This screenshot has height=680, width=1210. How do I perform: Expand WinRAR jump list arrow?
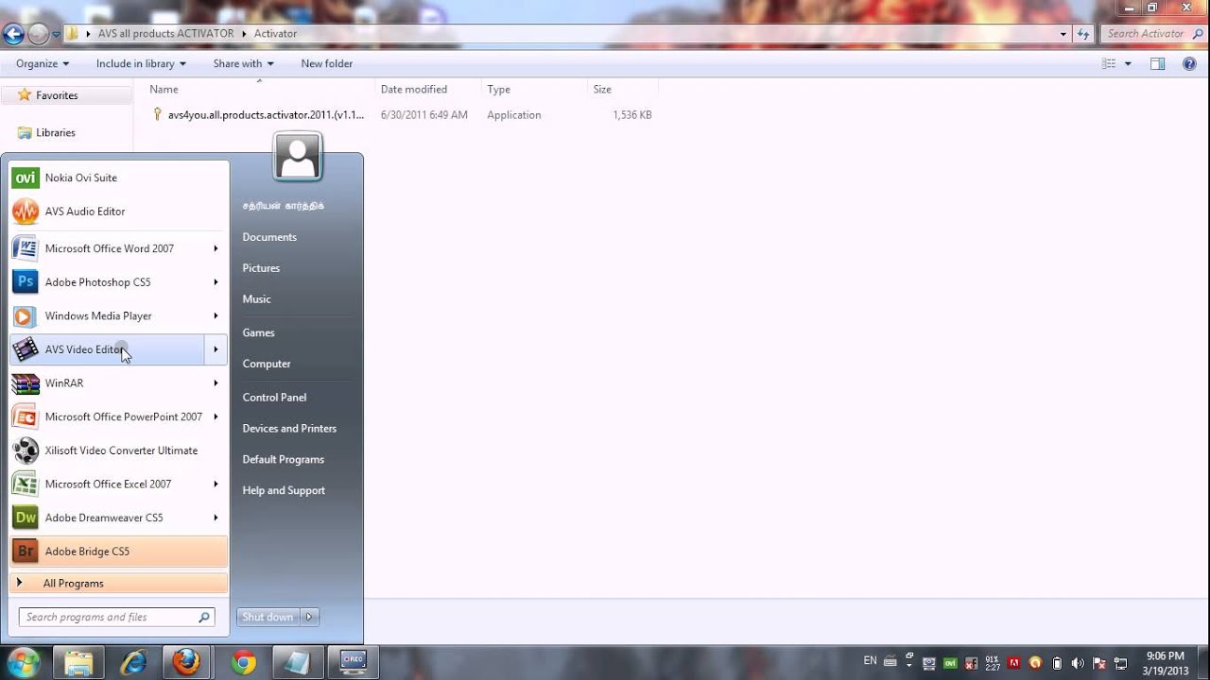pyautogui.click(x=216, y=383)
